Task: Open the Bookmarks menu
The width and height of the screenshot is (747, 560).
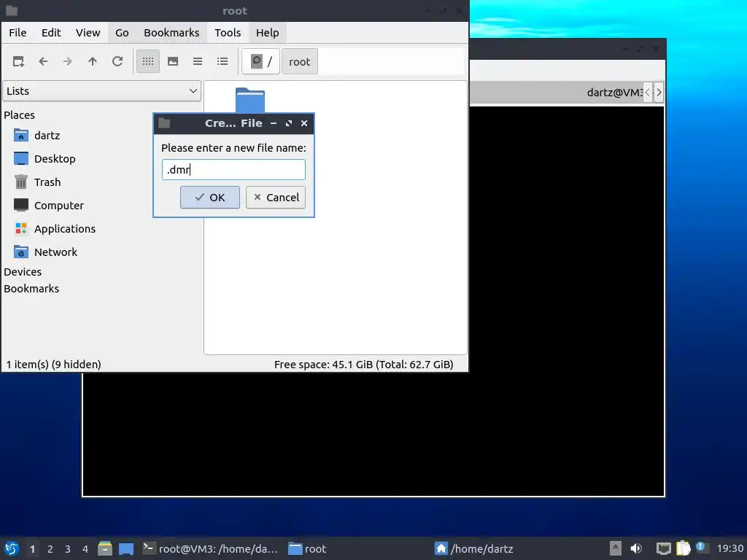Action: click(171, 33)
